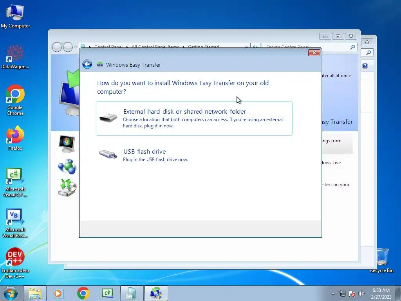
Task: Select the HomeGroup colored spheres icon
Action: [67, 166]
